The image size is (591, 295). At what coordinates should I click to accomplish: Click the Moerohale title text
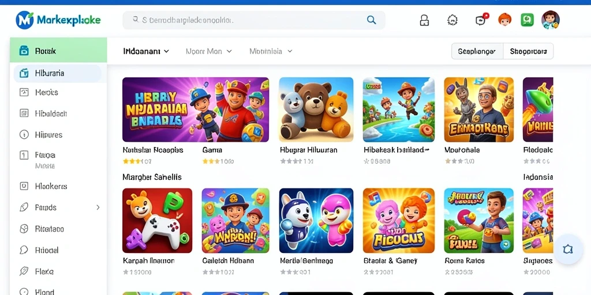click(x=462, y=150)
